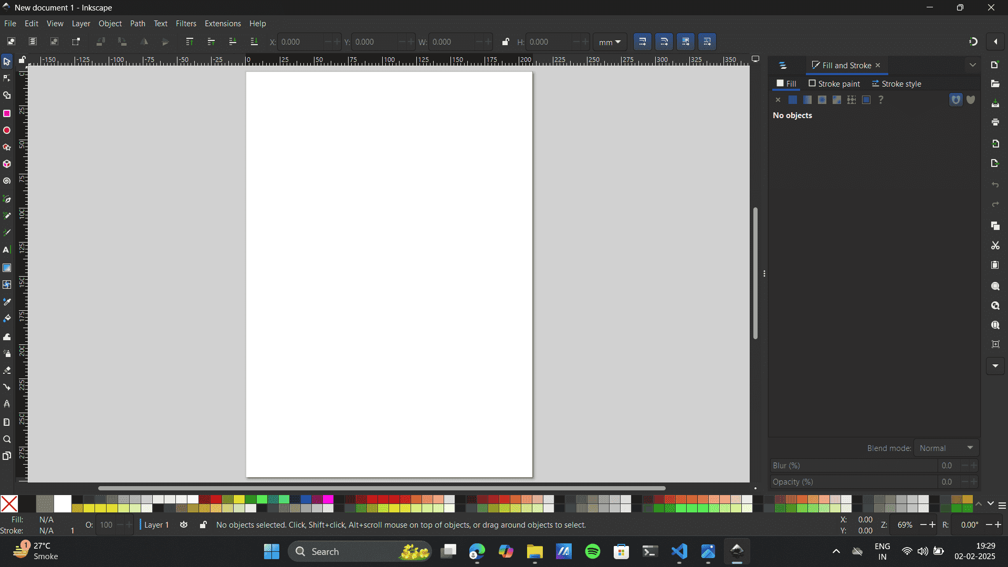Switch to the Stroke style tab
1008x567 pixels.
point(896,83)
